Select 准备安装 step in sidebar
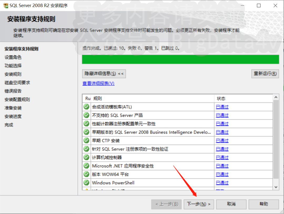This screenshot has height=214, width=284. tap(13, 108)
